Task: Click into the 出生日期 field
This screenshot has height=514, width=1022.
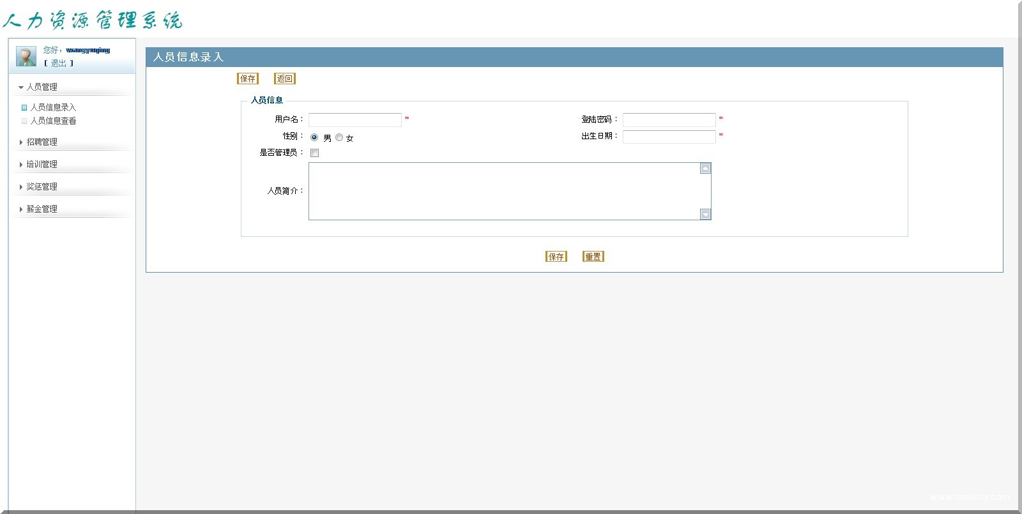Action: point(669,137)
